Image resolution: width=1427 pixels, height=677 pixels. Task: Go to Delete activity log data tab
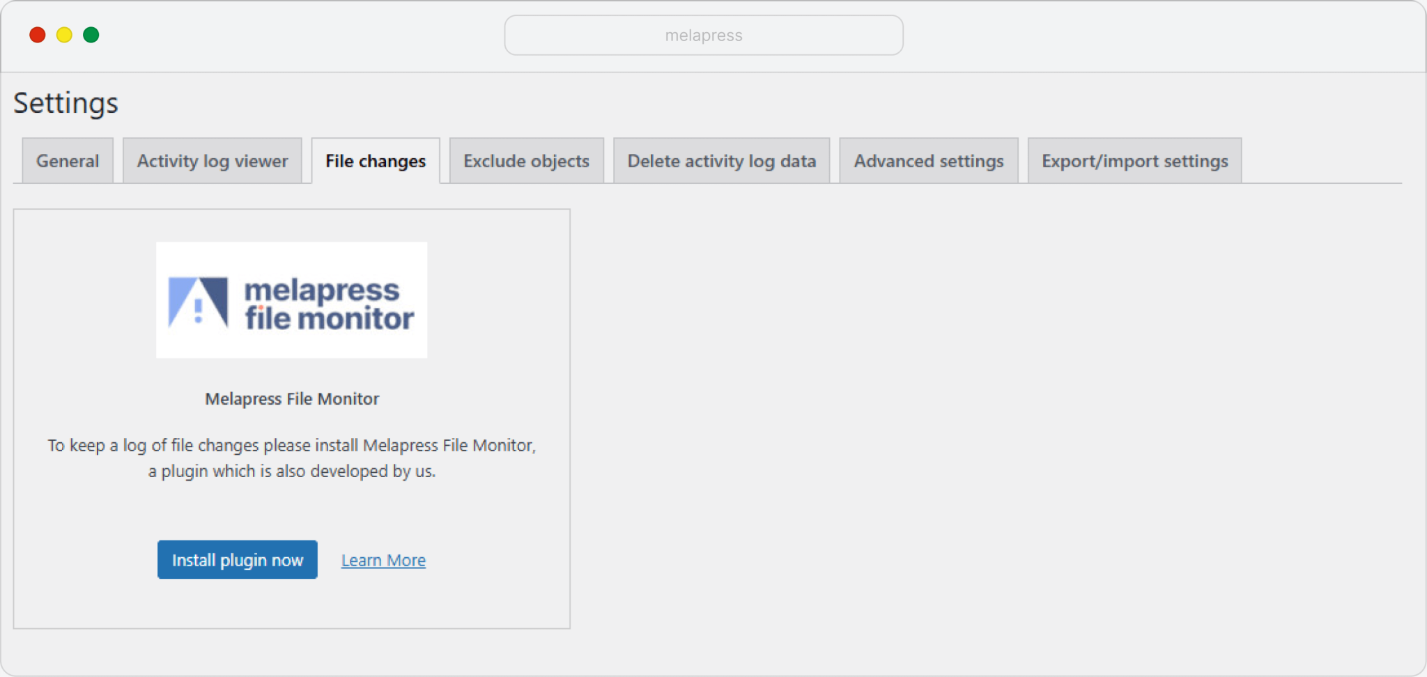(x=721, y=161)
